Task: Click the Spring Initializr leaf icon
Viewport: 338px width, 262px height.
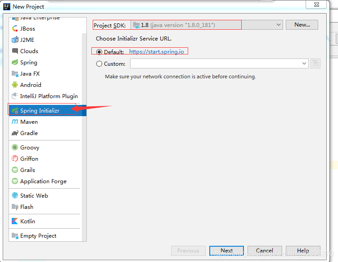Action: pyautogui.click(x=15, y=110)
